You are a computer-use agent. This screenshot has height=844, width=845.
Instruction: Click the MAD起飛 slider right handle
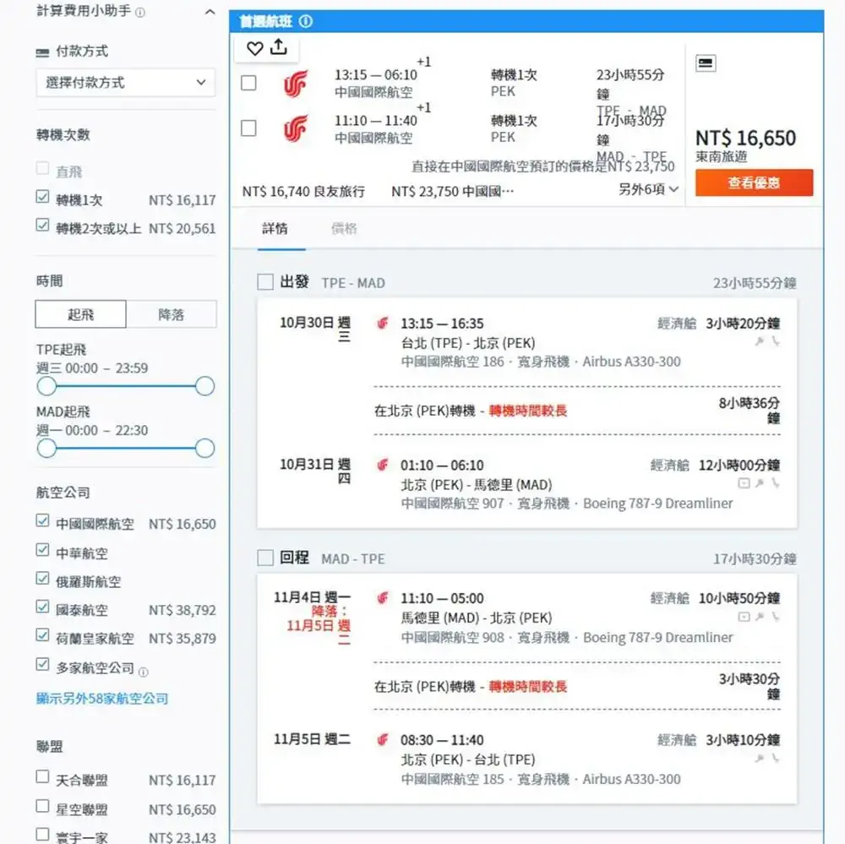pos(204,449)
